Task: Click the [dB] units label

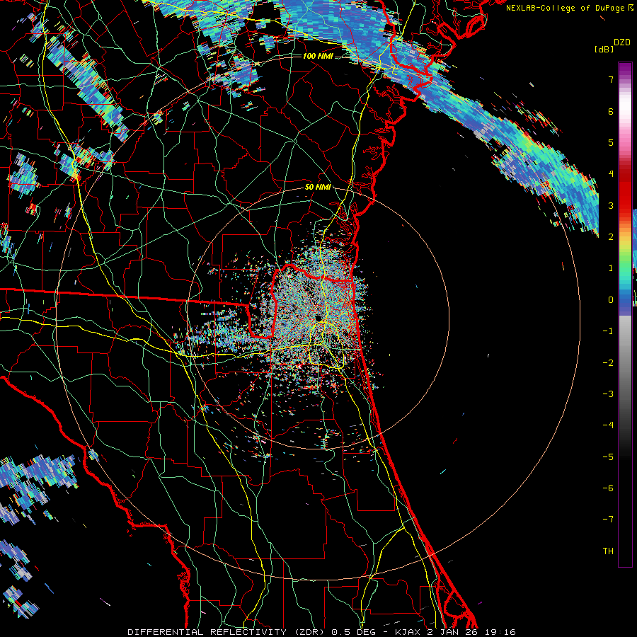Action: coord(604,49)
